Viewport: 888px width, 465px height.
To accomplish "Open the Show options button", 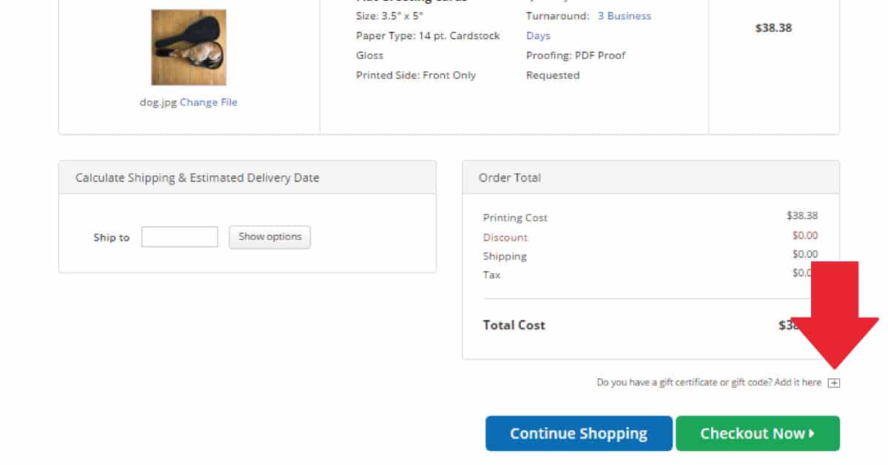I will click(x=269, y=236).
